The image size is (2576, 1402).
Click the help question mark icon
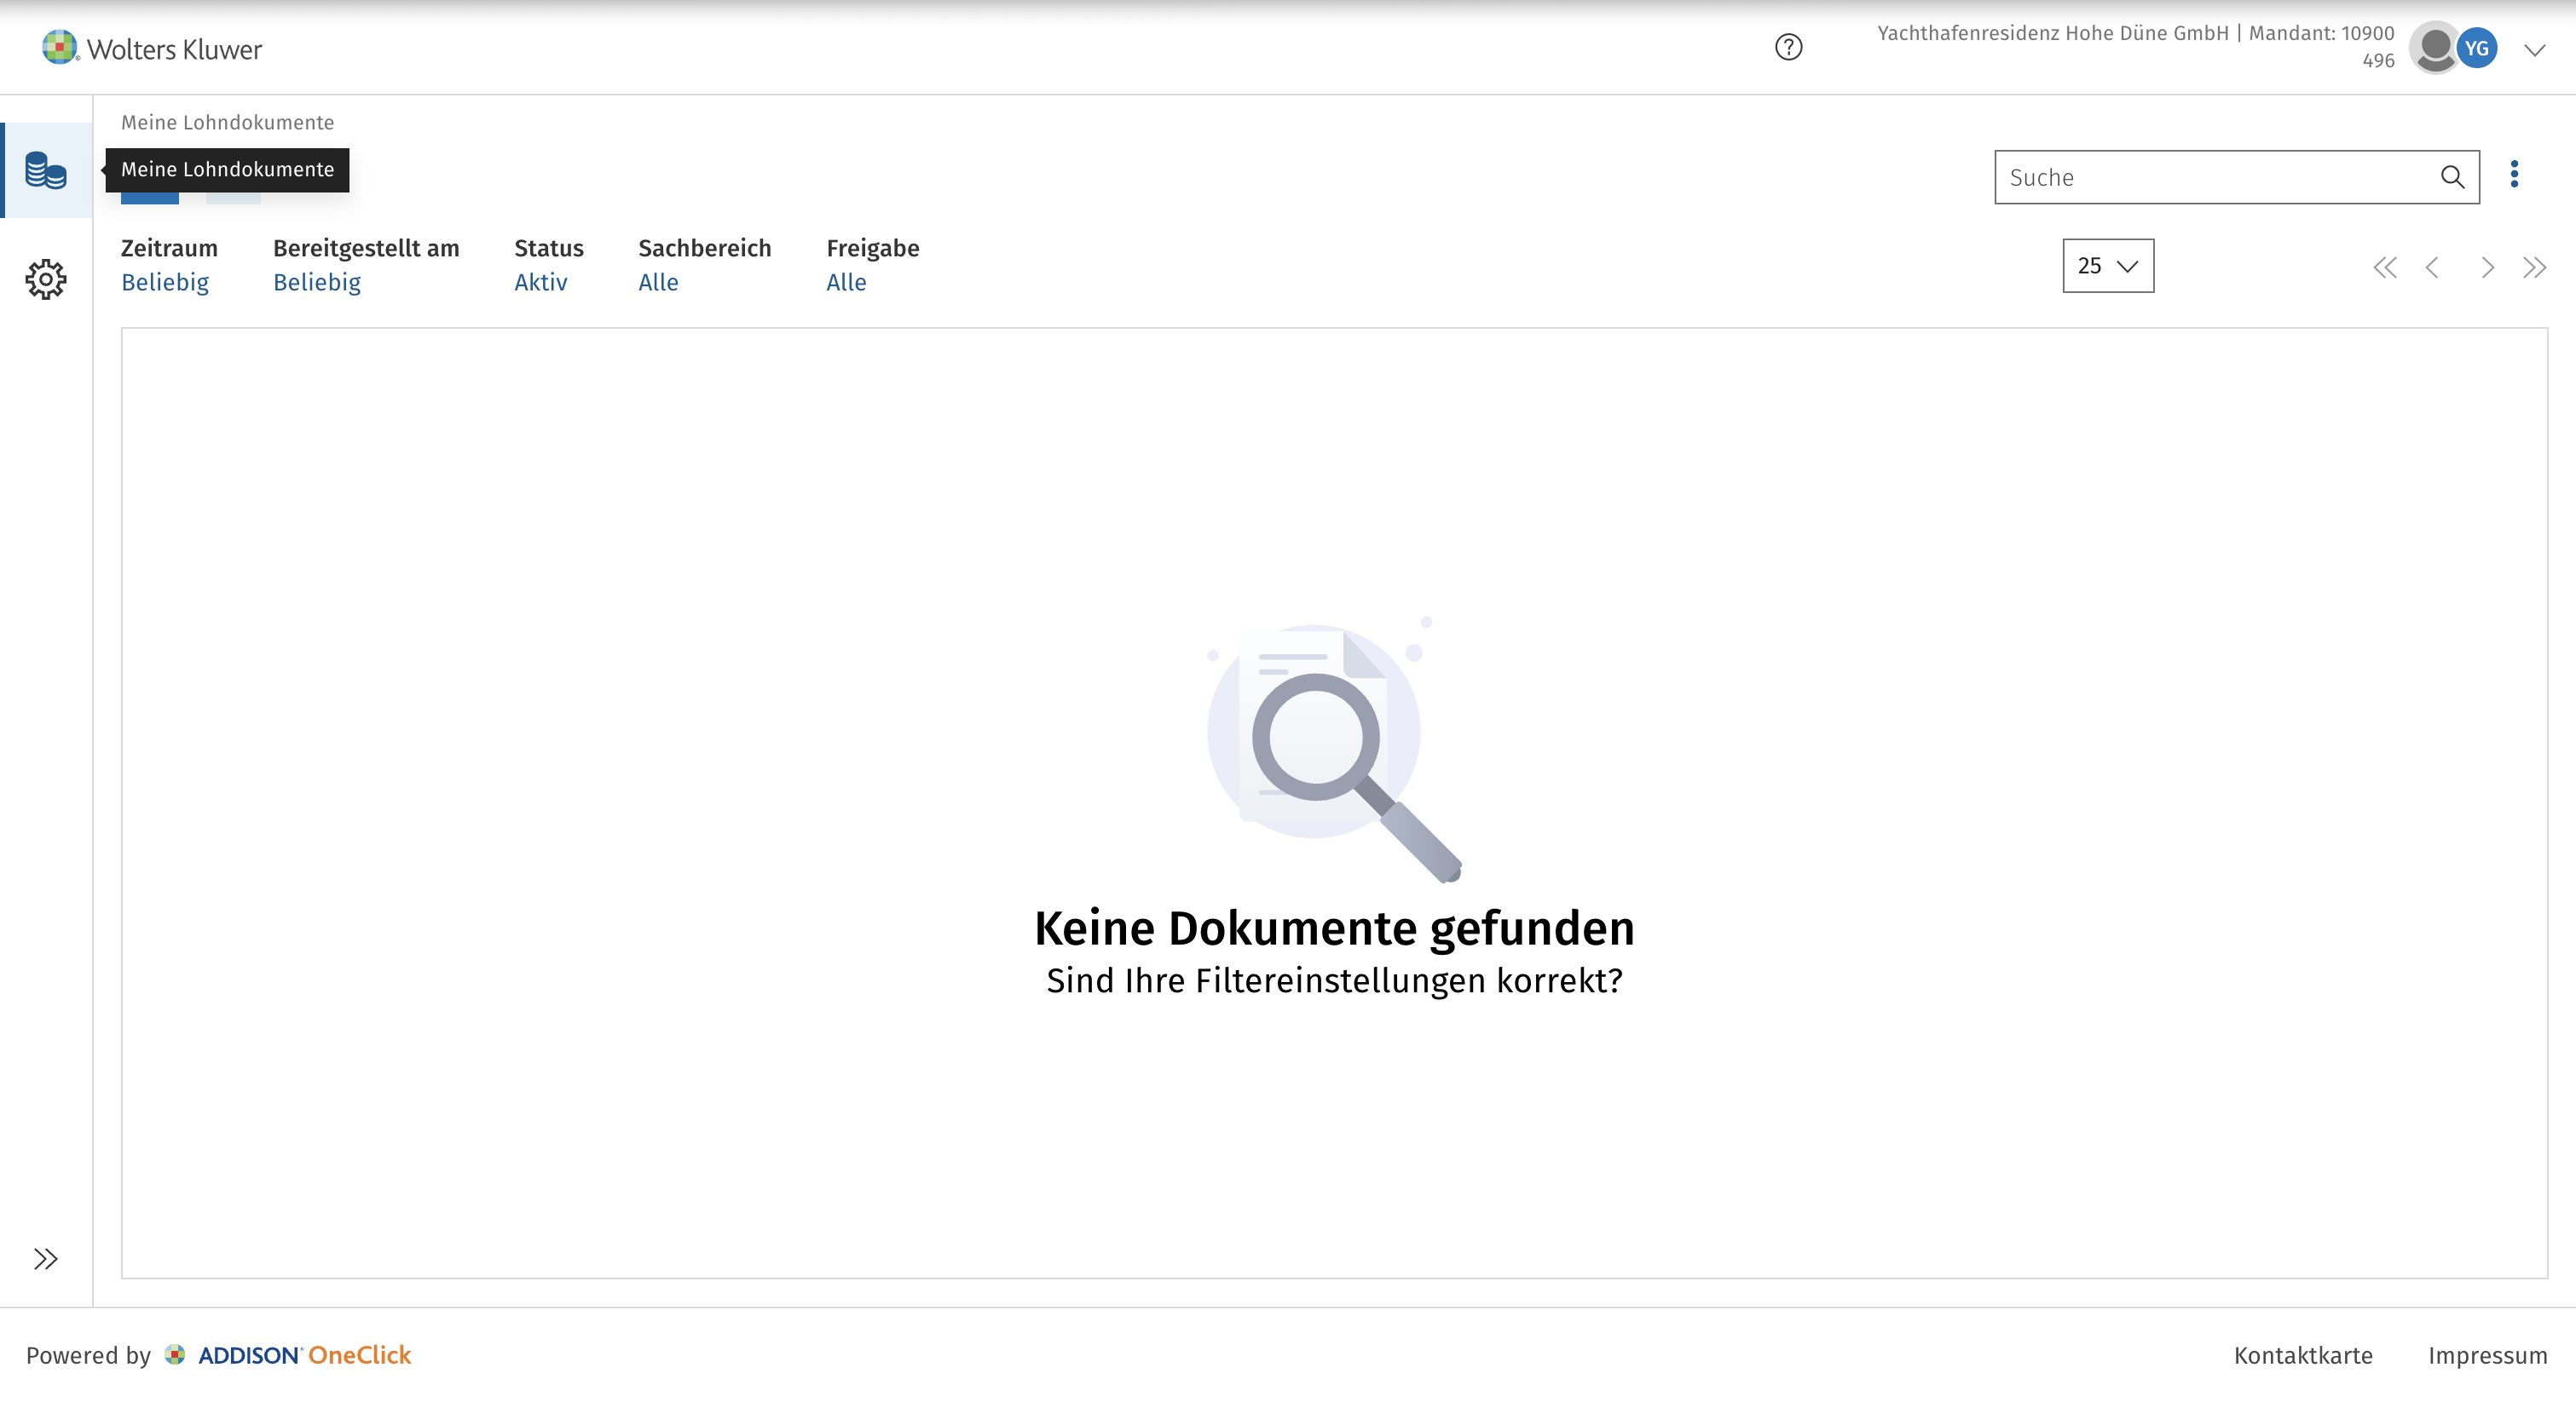tap(1788, 47)
